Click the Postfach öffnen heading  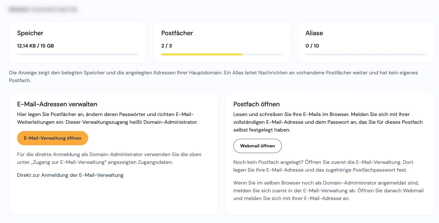[x=256, y=104]
